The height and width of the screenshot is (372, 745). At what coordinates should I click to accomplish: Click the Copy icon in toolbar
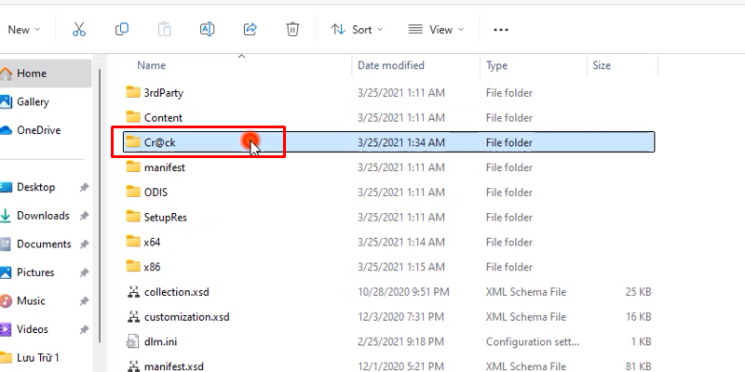tap(122, 30)
